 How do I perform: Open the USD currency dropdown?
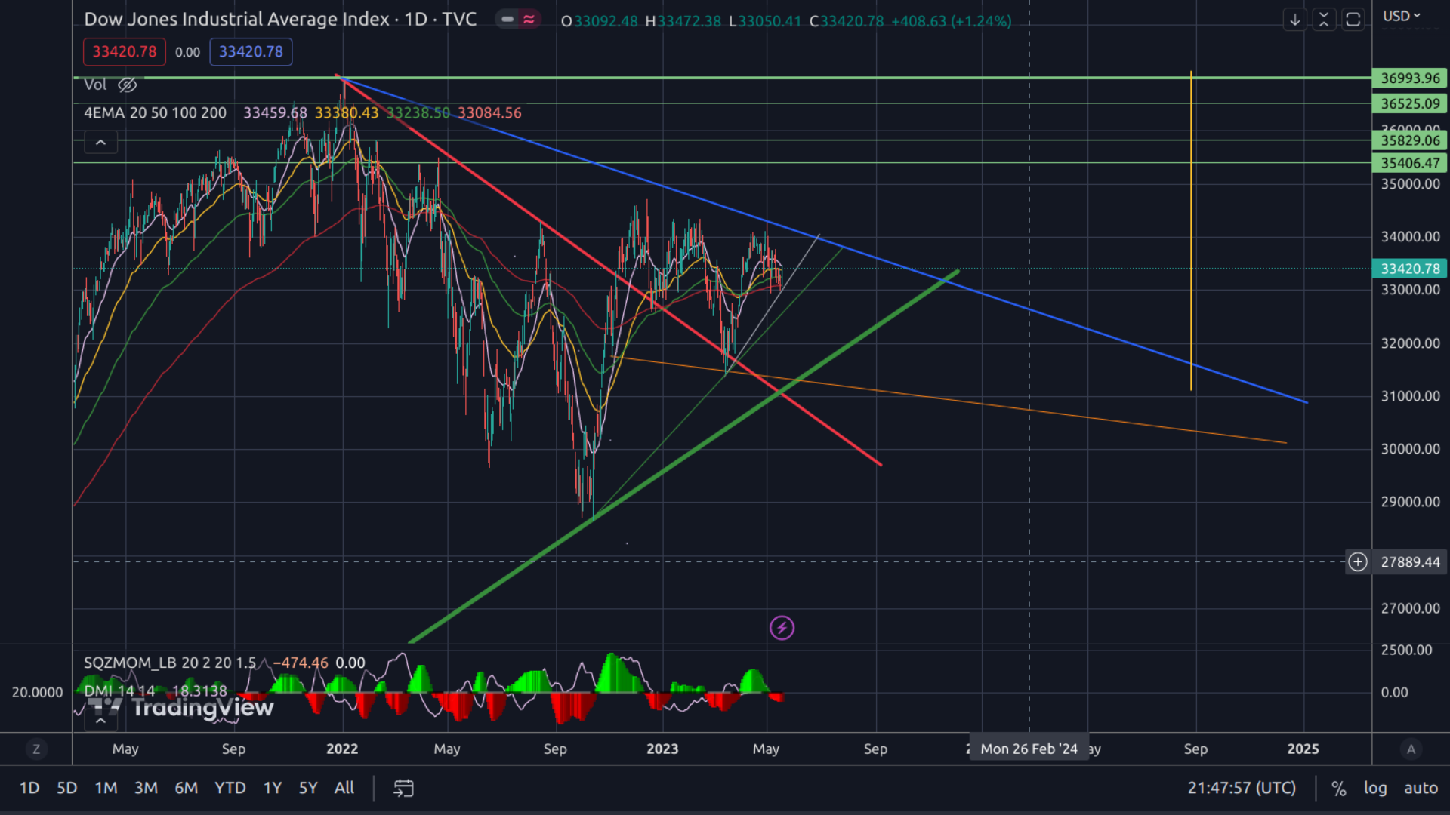coord(1402,16)
